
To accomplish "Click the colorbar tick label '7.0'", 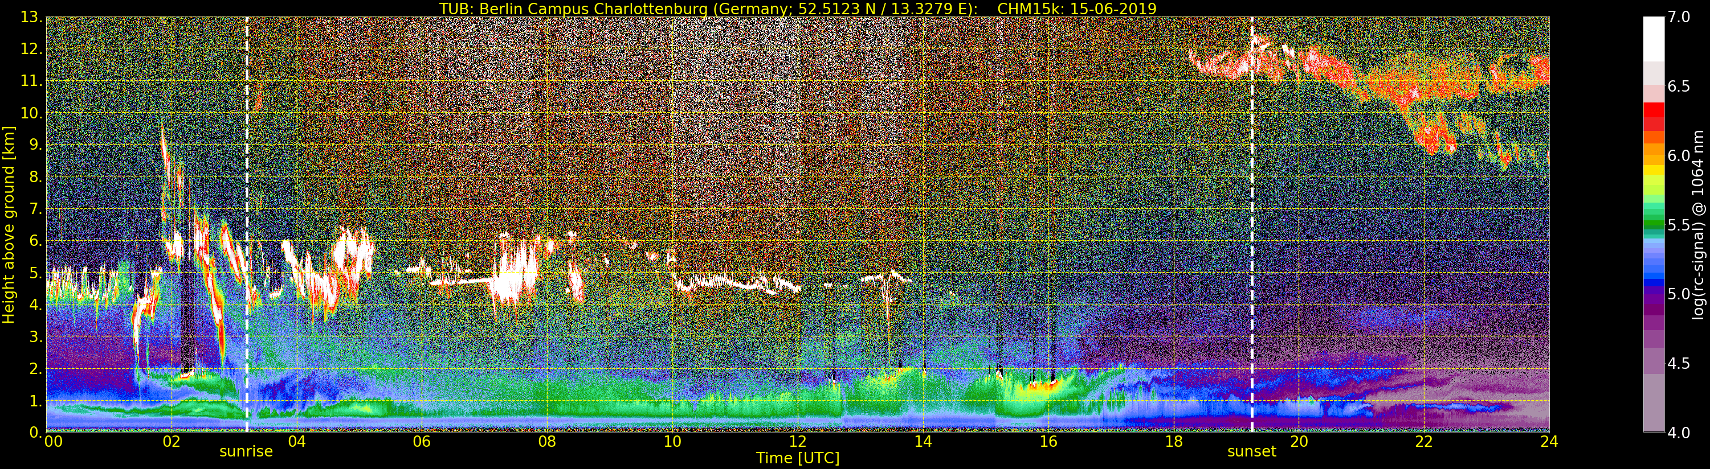I will click(x=1679, y=17).
